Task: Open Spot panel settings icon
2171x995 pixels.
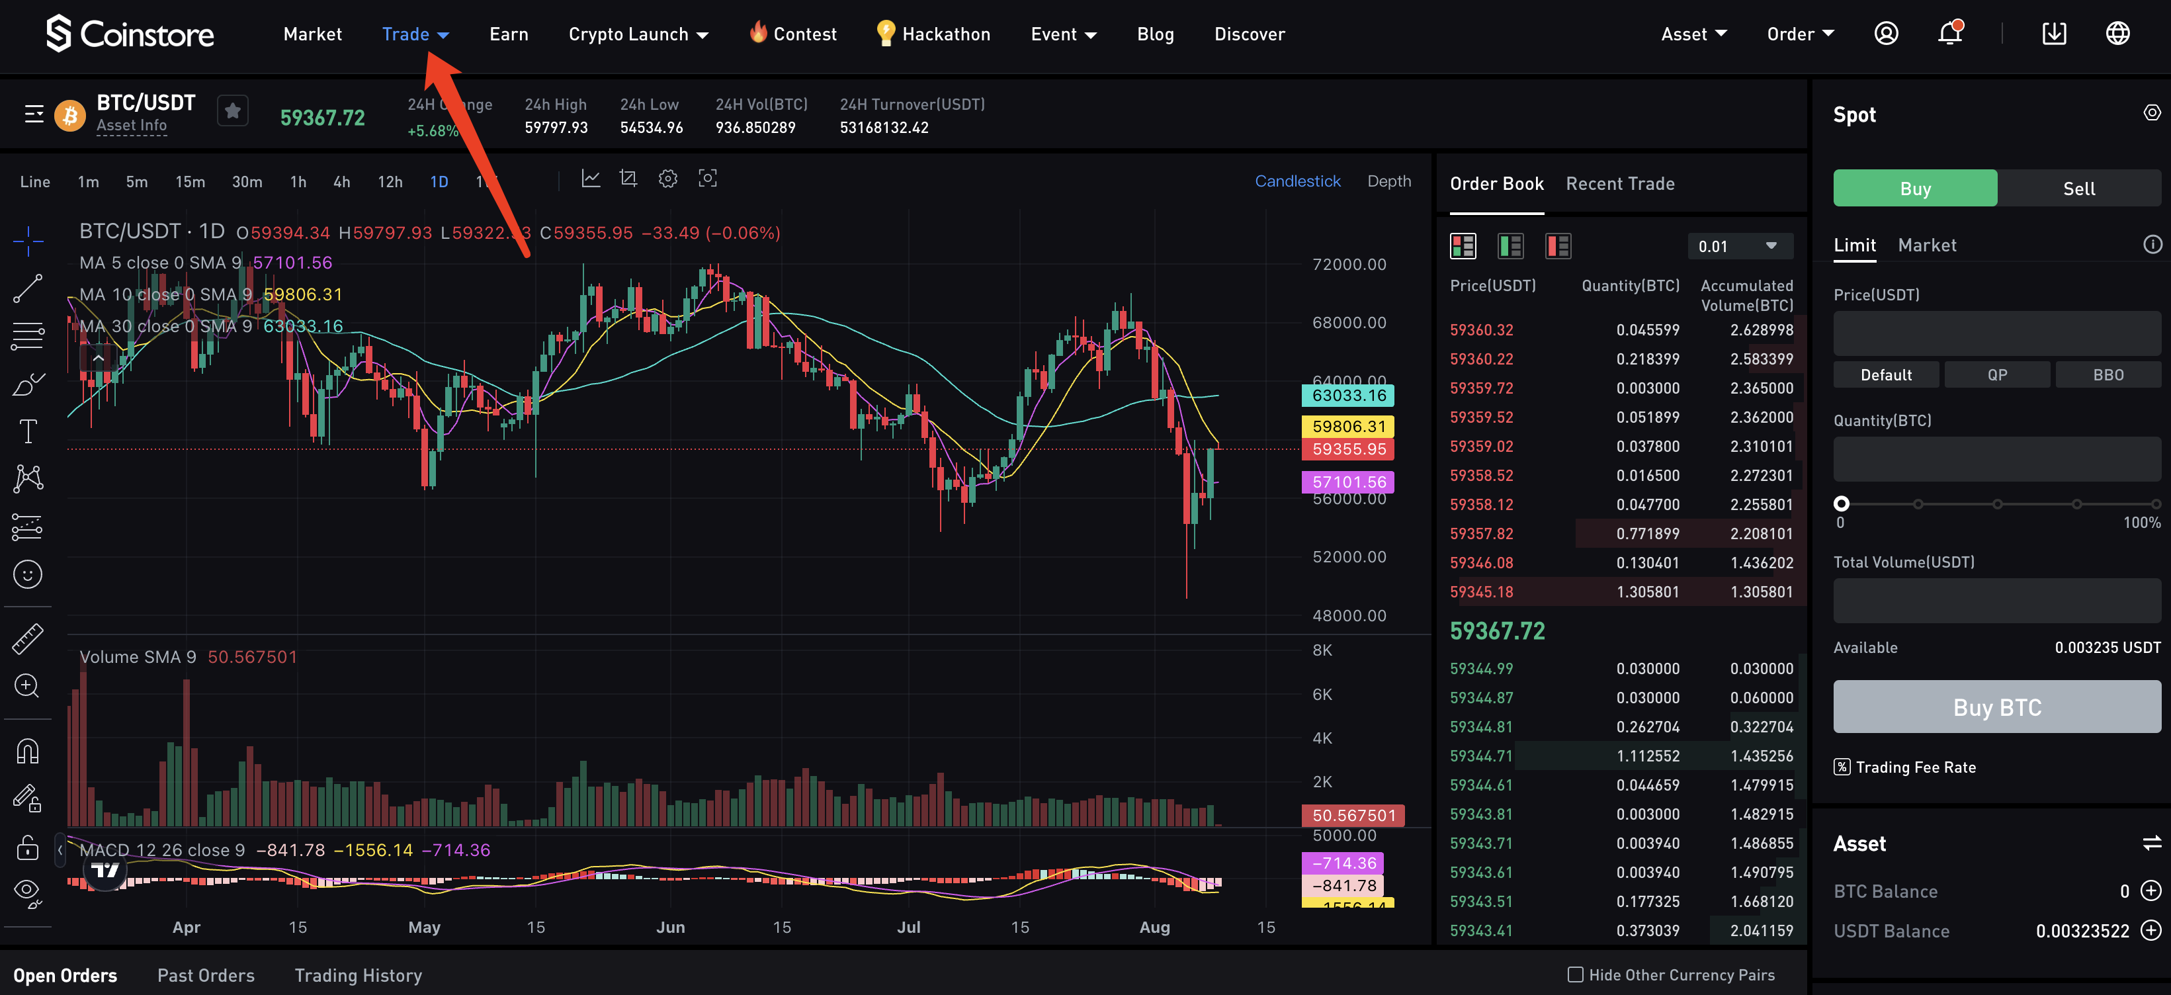Action: (2152, 113)
